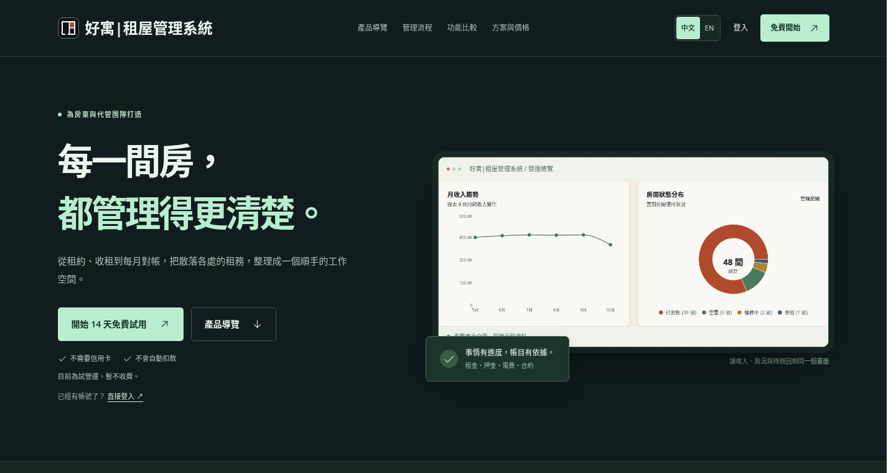This screenshot has width=896, height=473.
Task: Follow the 直接登入 link
Action: (125, 396)
